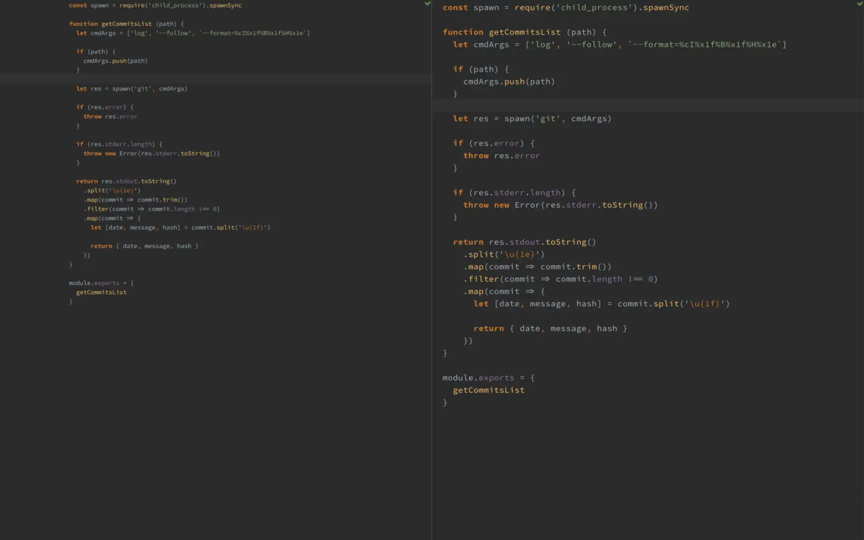Click 'cmdArgs.push(path)' in left editor

[115, 60]
